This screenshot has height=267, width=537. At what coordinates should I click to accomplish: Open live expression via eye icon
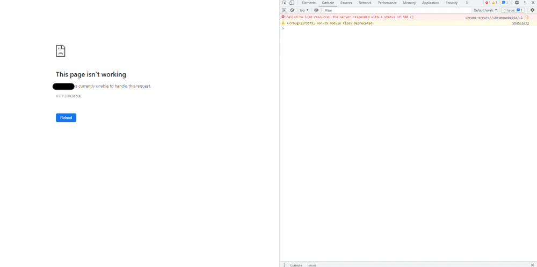(316, 10)
